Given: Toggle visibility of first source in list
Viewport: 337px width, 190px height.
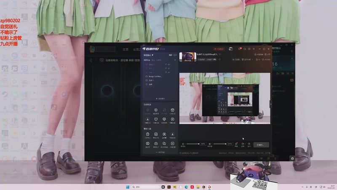Looking at the screenshot, I should [166, 65].
